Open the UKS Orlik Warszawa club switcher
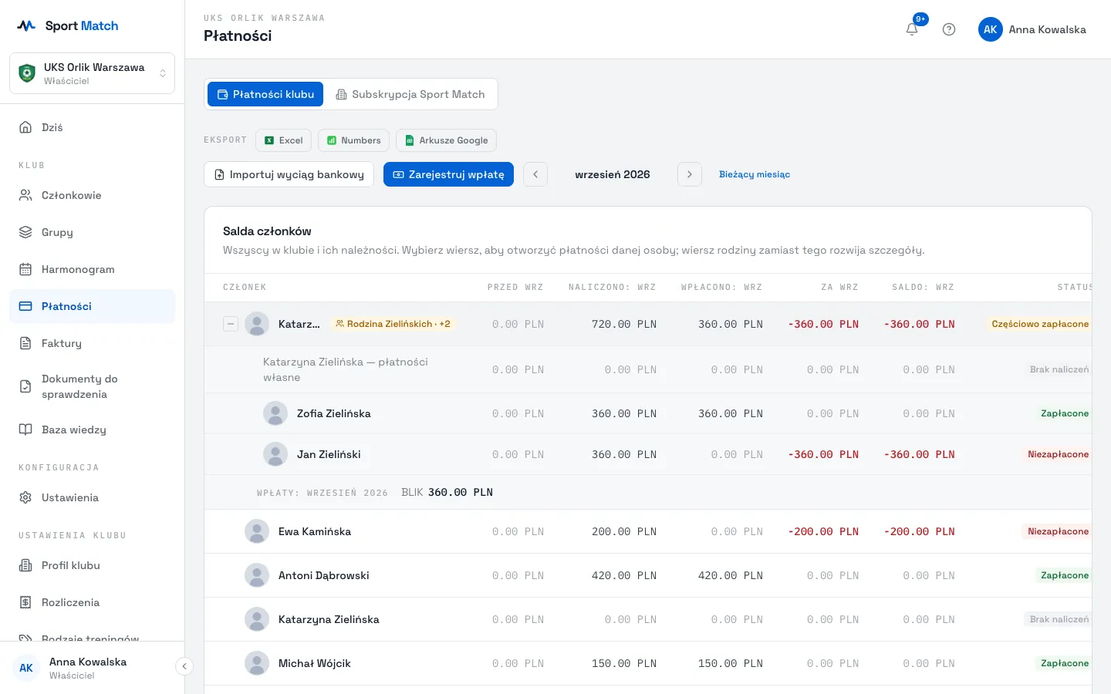1111x694 pixels. coord(93,73)
